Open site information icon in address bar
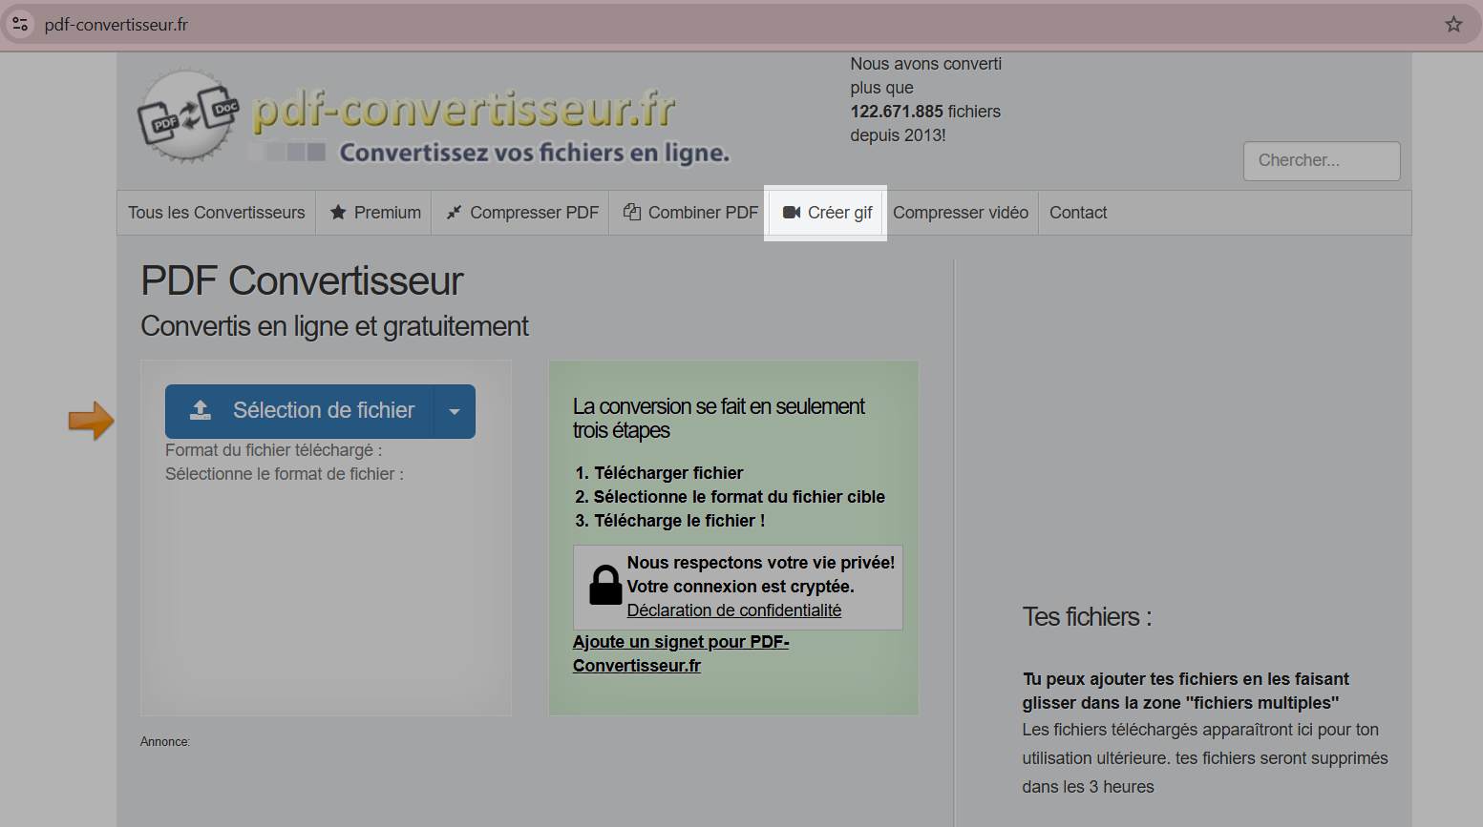Screen dimensions: 1483x827 pos(20,25)
